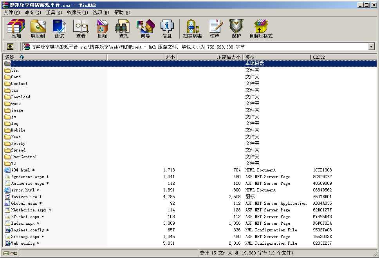Viewport: 379px width, 258px height.
Task: Select the Contact folder icon
Action: 7,84
